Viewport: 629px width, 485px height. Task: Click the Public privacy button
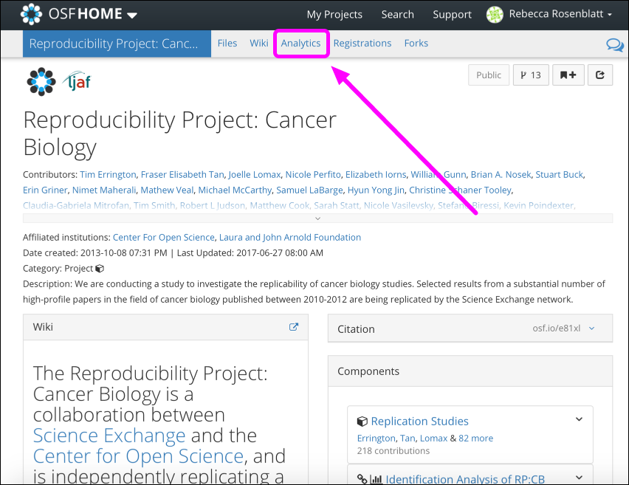[489, 75]
